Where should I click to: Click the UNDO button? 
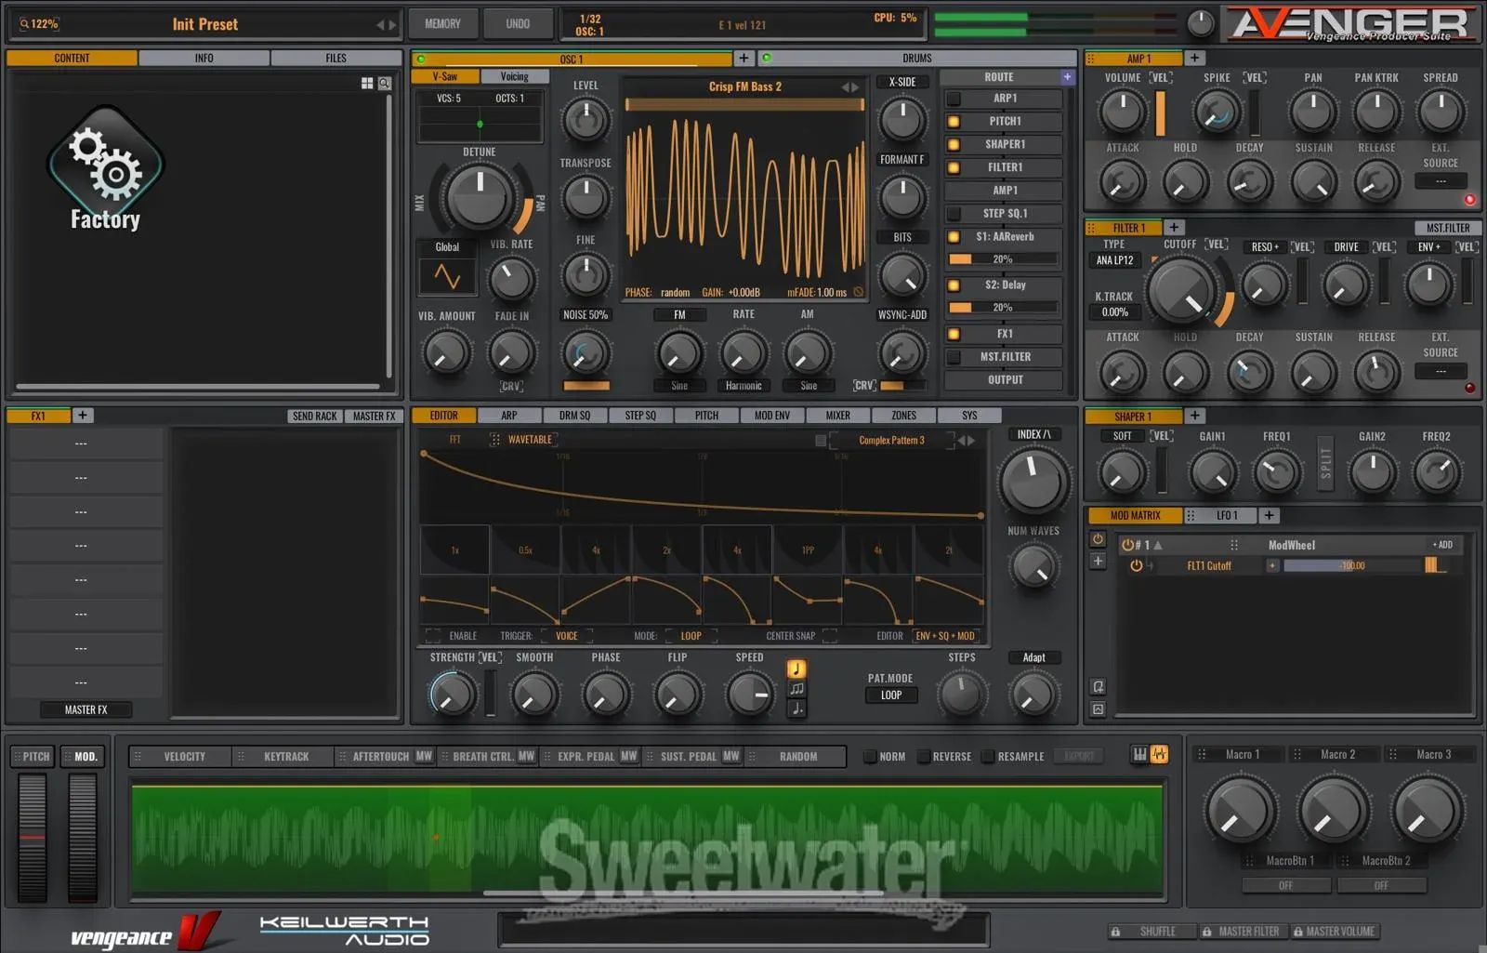click(x=518, y=24)
